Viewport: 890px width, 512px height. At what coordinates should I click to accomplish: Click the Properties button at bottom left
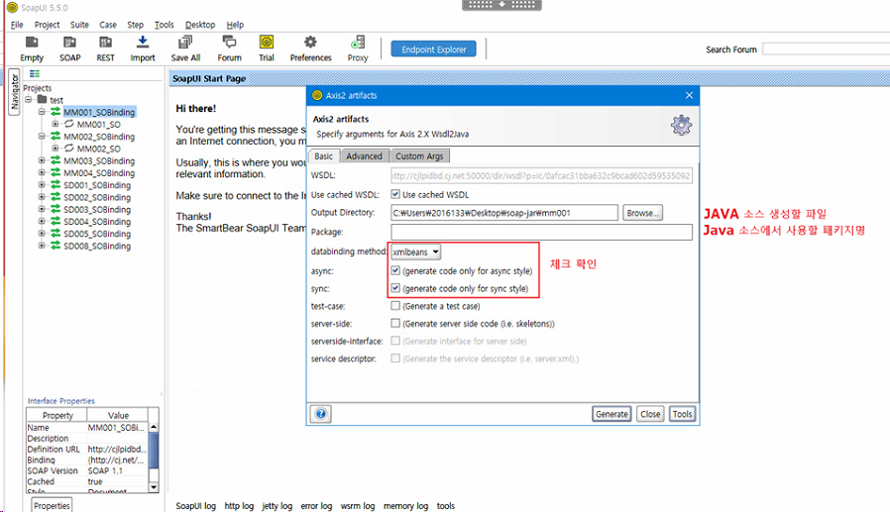[x=52, y=506]
